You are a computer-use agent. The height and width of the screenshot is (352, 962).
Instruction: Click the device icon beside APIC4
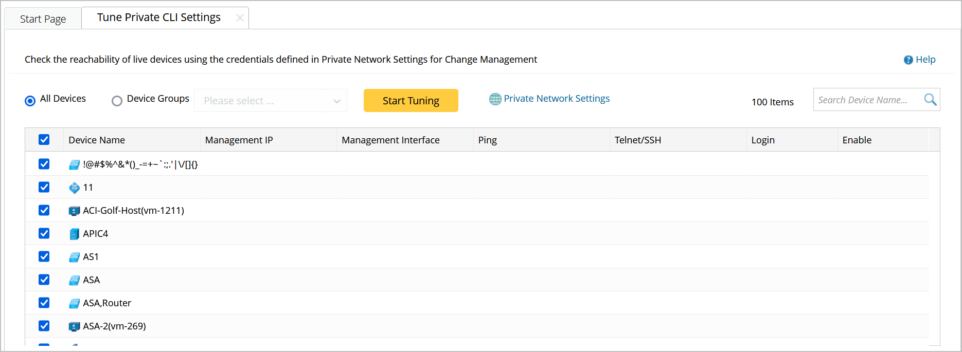click(x=75, y=234)
